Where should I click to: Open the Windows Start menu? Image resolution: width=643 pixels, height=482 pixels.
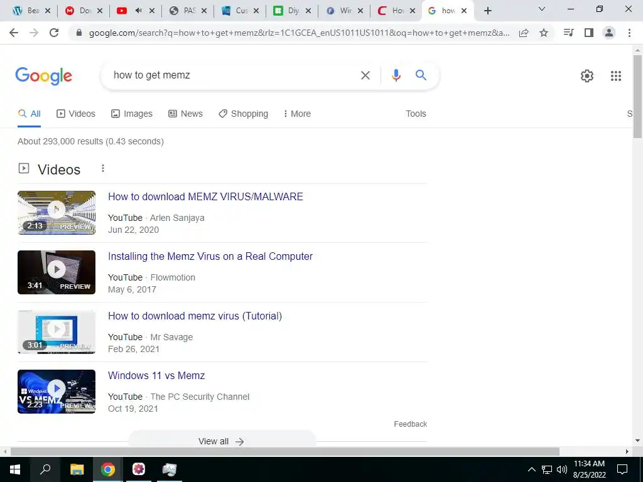point(15,469)
